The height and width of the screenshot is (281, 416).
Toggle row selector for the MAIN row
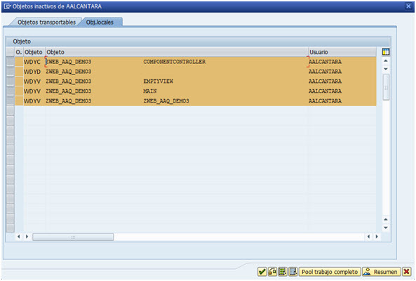(11, 91)
